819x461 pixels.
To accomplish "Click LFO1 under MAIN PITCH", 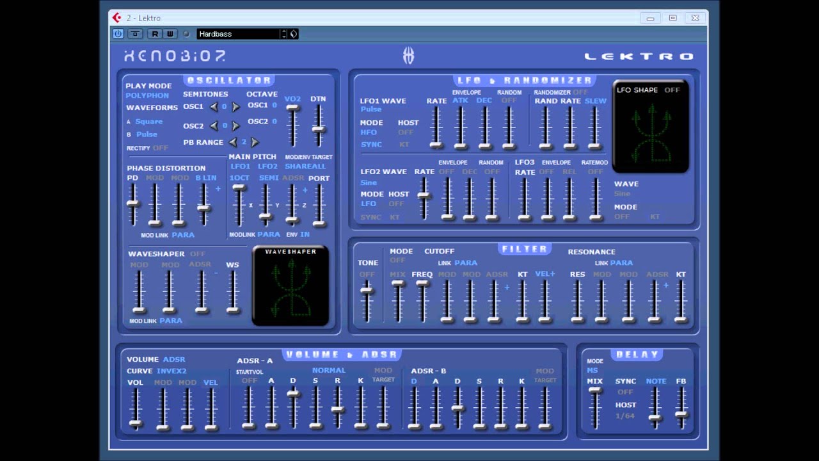I will (x=240, y=166).
